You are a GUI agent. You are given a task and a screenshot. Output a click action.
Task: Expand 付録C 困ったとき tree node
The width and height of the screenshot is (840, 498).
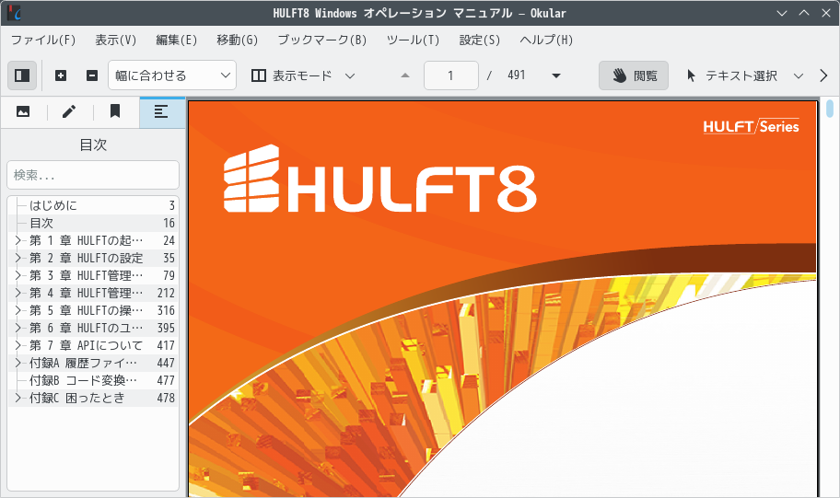point(17,398)
